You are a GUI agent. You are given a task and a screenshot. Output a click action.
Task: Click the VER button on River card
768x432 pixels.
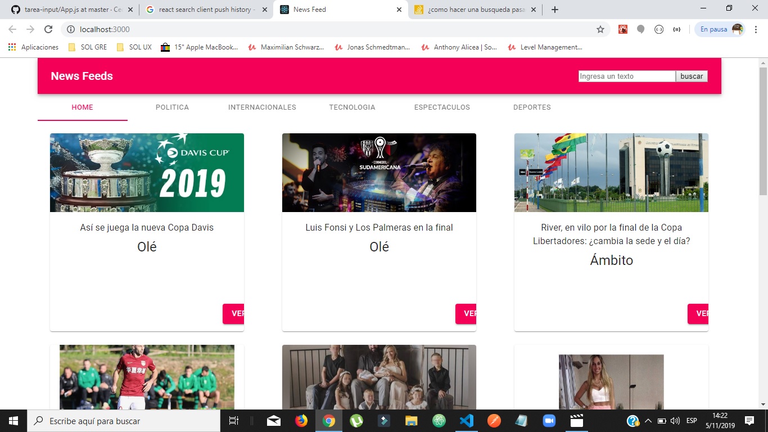tap(698, 314)
